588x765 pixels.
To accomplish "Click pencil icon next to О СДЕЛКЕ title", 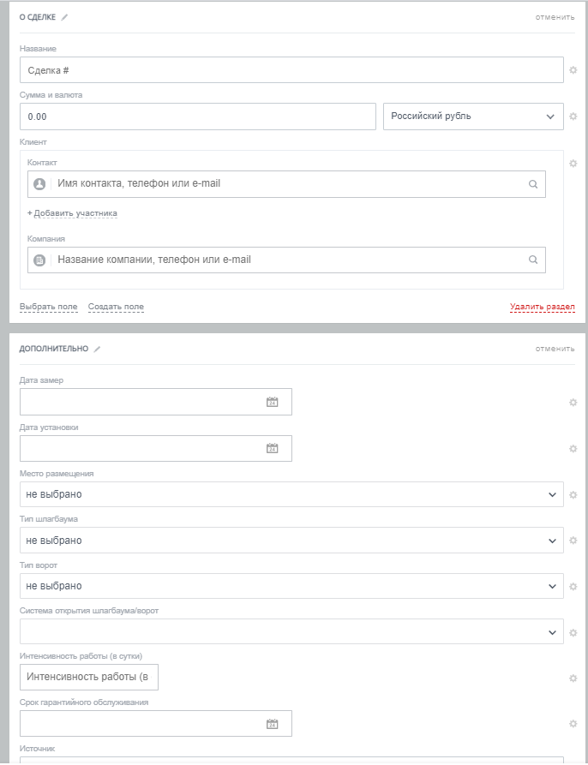I will [x=64, y=17].
